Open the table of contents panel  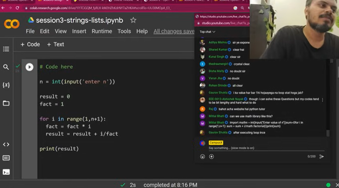(6, 49)
